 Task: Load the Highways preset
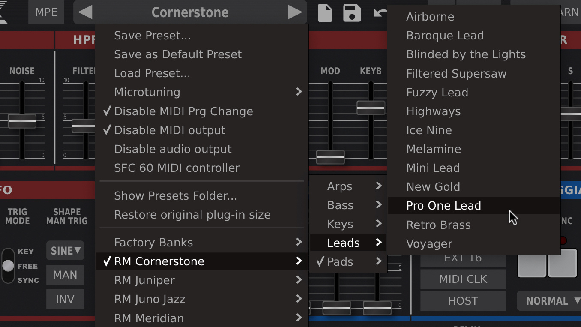tap(474, 111)
